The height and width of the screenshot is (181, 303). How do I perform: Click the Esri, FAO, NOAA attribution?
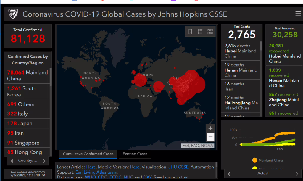pyautogui.click(x=198, y=146)
